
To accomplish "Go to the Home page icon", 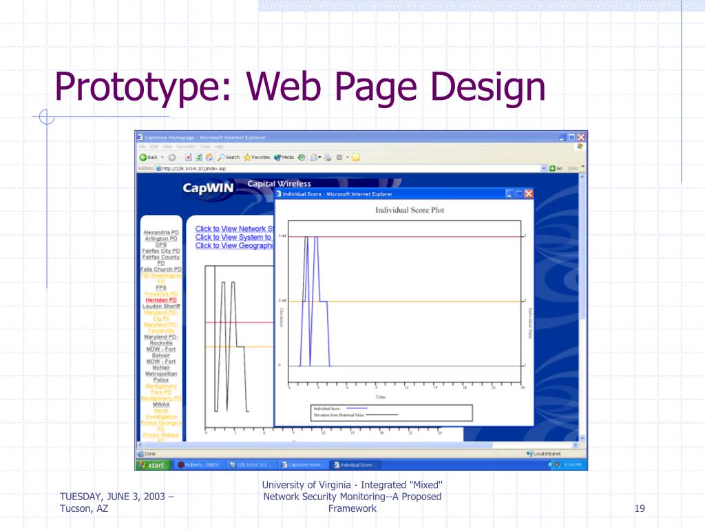I will tap(209, 158).
